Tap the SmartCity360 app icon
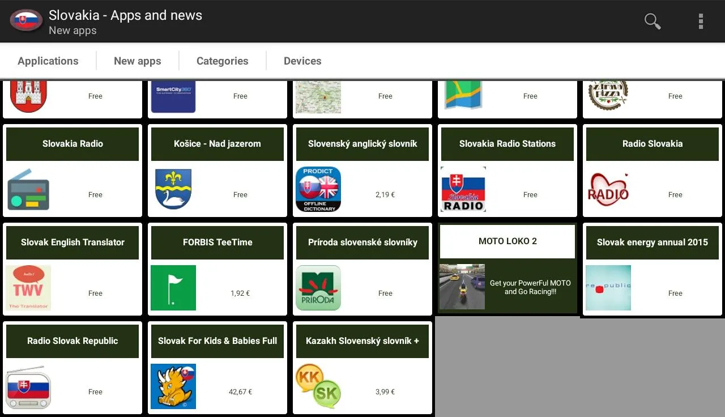The width and height of the screenshot is (725, 417). pyautogui.click(x=173, y=96)
